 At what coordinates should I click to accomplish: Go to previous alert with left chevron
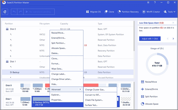pos(168,39)
